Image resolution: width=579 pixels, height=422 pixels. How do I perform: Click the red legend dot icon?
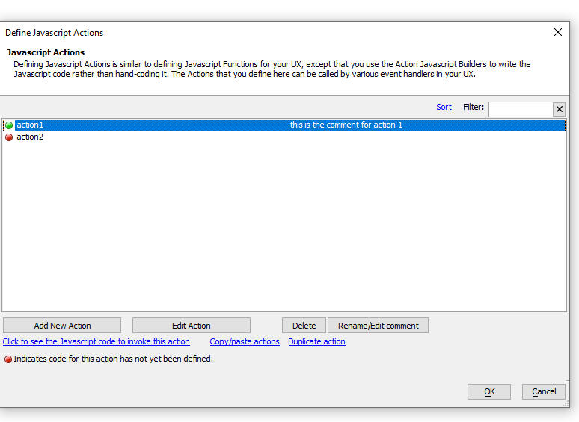(8, 359)
